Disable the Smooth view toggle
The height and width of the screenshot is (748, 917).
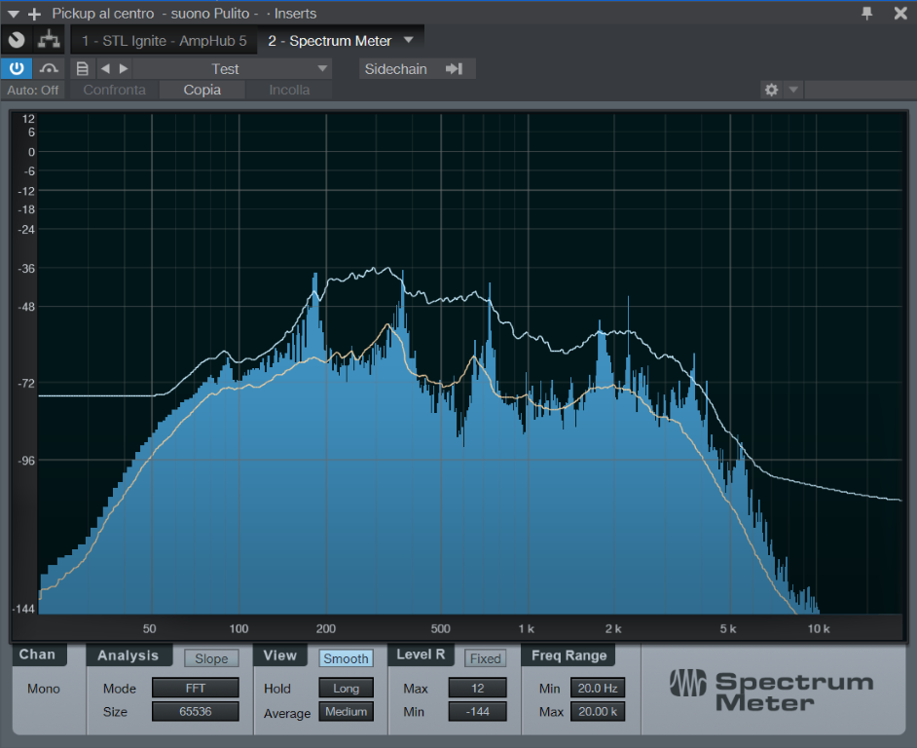tap(346, 658)
